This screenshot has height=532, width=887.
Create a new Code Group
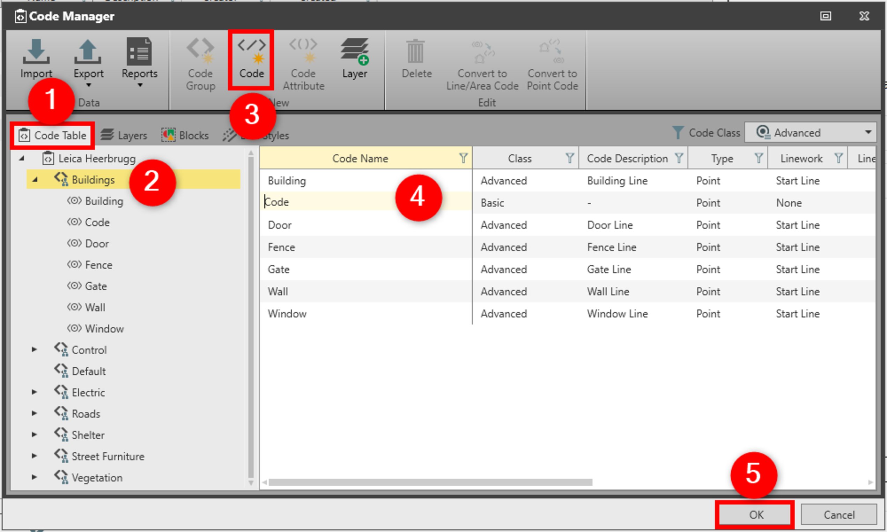pyautogui.click(x=200, y=65)
